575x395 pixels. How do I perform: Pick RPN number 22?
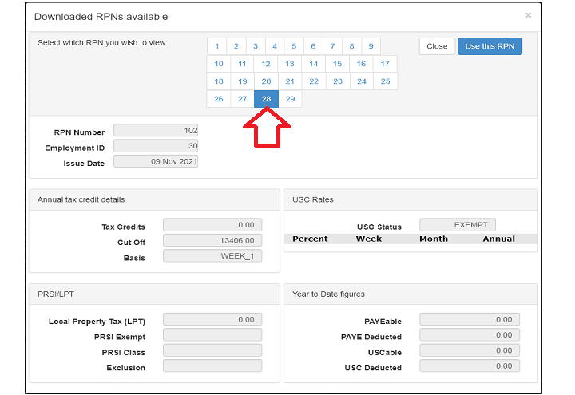point(314,81)
